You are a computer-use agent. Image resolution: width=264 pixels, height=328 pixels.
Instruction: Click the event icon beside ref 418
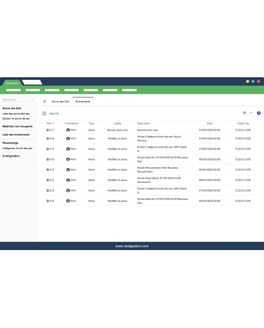point(47,138)
